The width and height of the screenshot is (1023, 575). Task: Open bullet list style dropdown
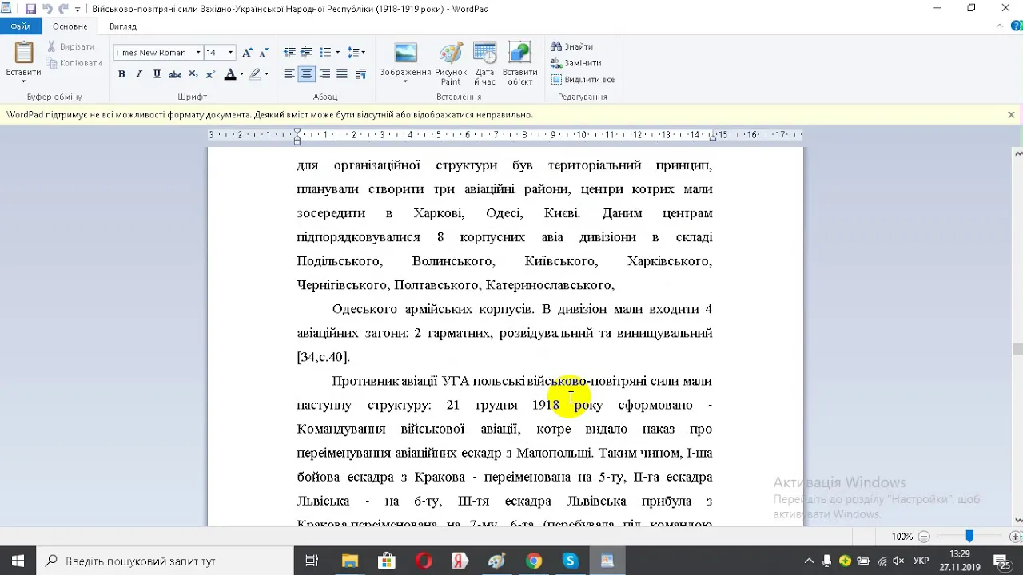[337, 53]
